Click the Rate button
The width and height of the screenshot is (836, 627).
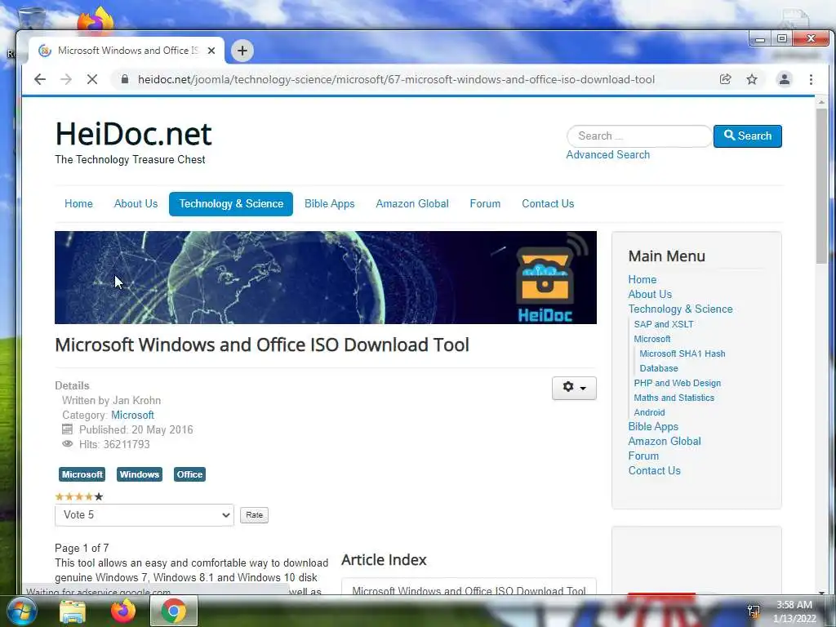tap(255, 515)
